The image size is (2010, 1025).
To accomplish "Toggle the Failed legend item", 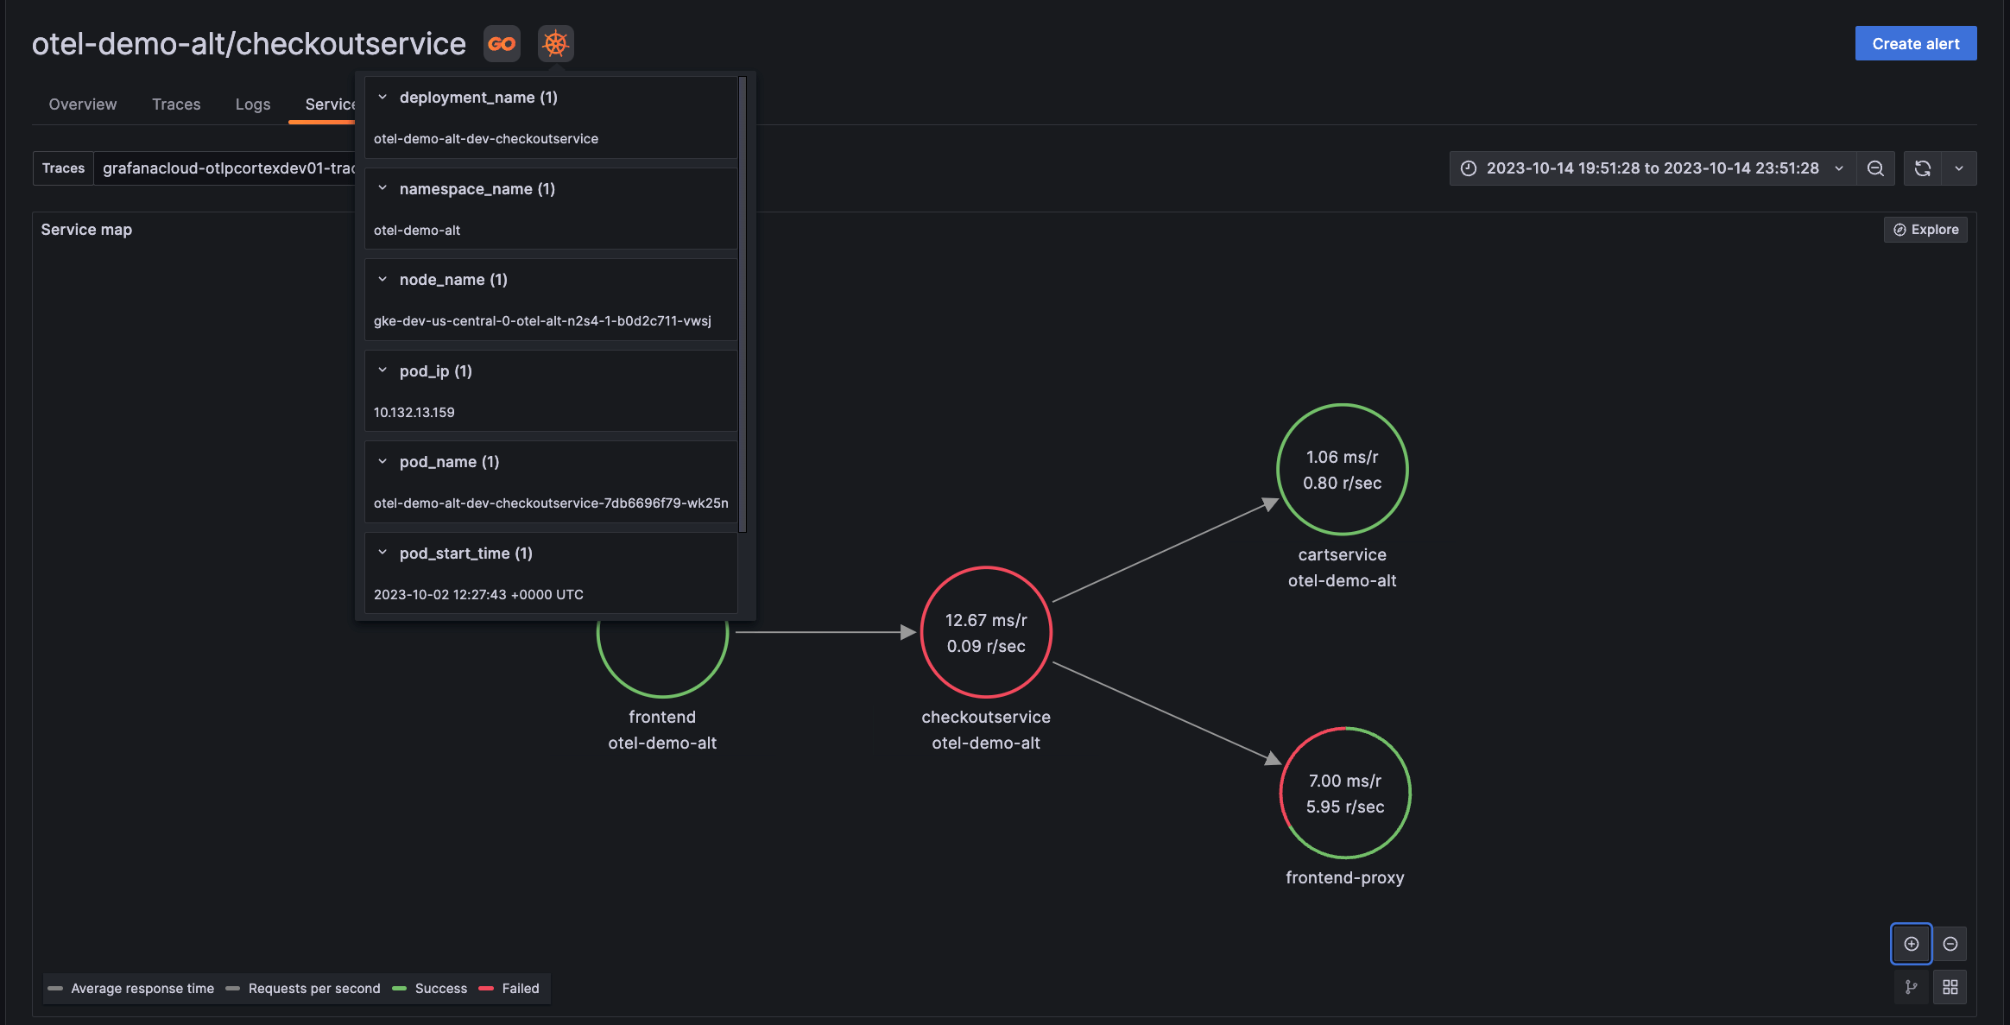I will (x=520, y=988).
